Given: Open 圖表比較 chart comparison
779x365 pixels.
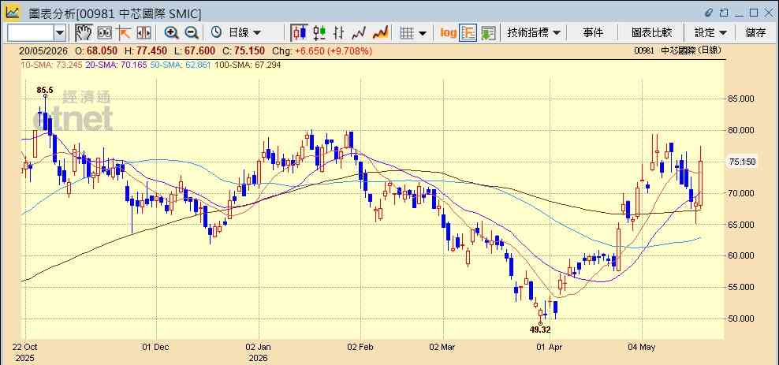Looking at the screenshot, I should click(x=652, y=33).
